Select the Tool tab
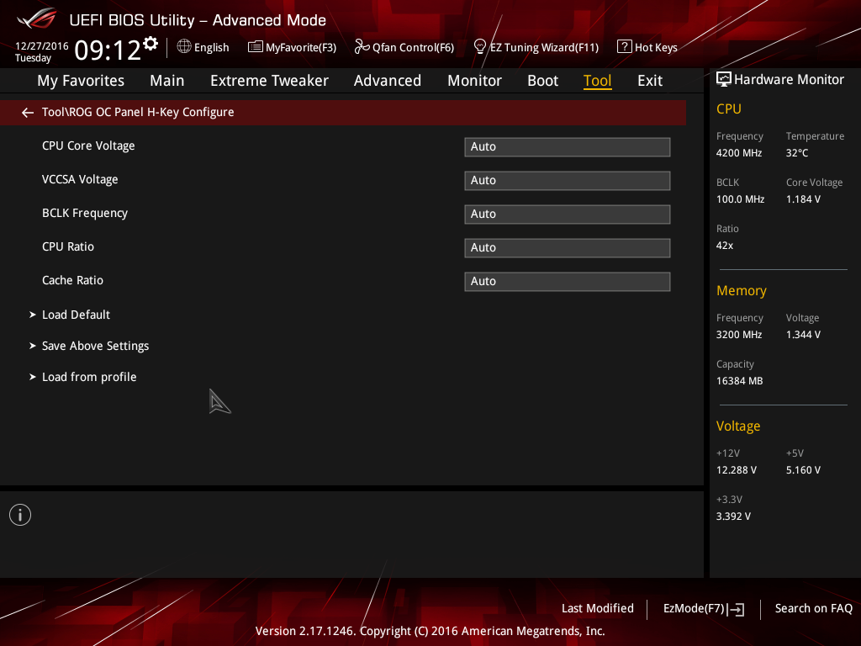 [x=598, y=81]
